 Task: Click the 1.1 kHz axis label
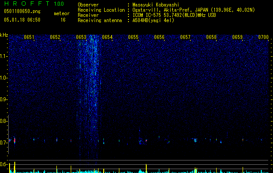tap(3, 56)
